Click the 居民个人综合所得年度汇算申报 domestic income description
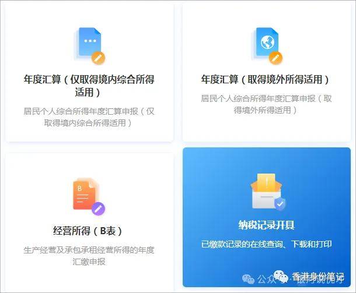Viewport: 356px width, 293px height. 89,117
